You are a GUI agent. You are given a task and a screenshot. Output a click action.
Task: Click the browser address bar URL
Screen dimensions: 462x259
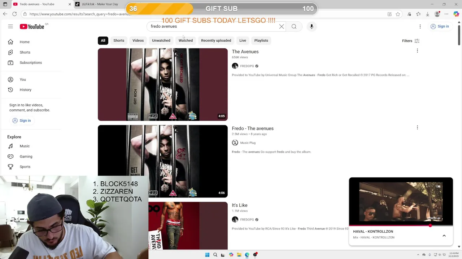[79, 14]
